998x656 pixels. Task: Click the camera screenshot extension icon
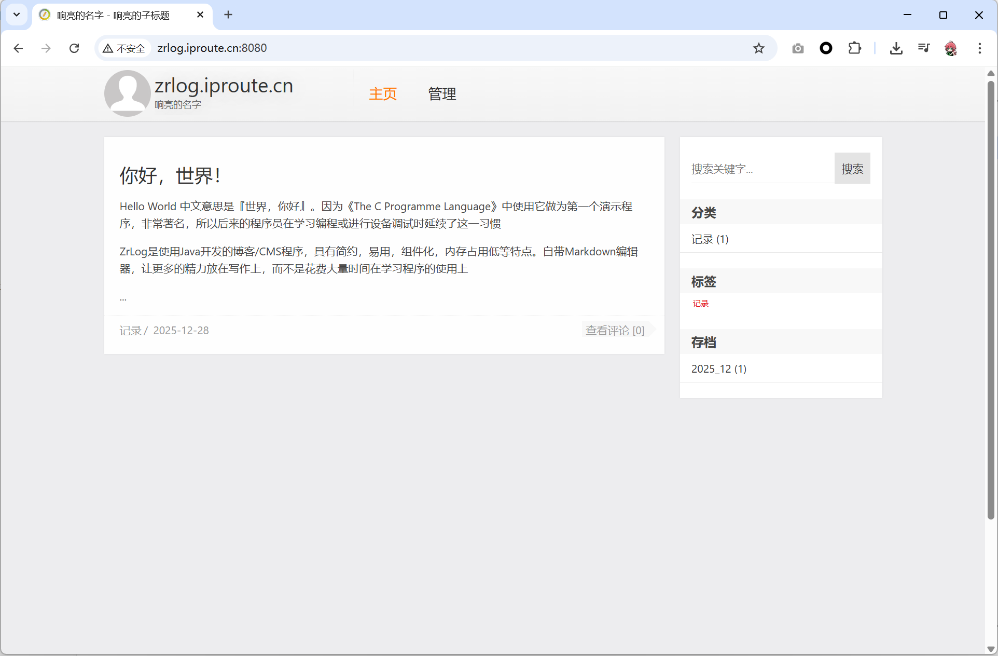click(798, 48)
